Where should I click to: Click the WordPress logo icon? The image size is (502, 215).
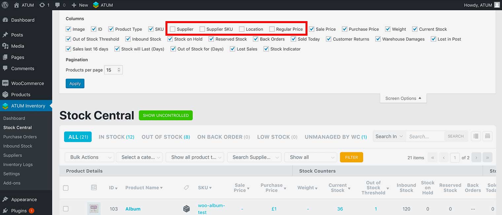click(5, 5)
